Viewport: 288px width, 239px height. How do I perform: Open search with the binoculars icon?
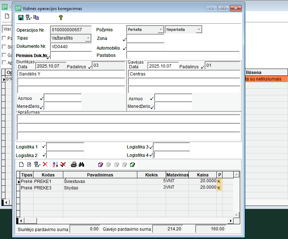click(x=82, y=165)
